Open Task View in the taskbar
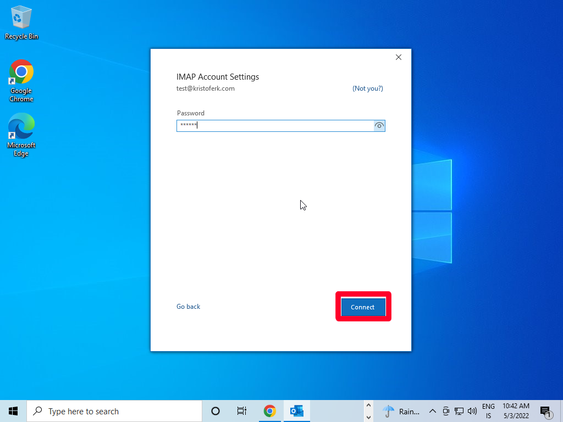The image size is (563, 422). point(242,411)
